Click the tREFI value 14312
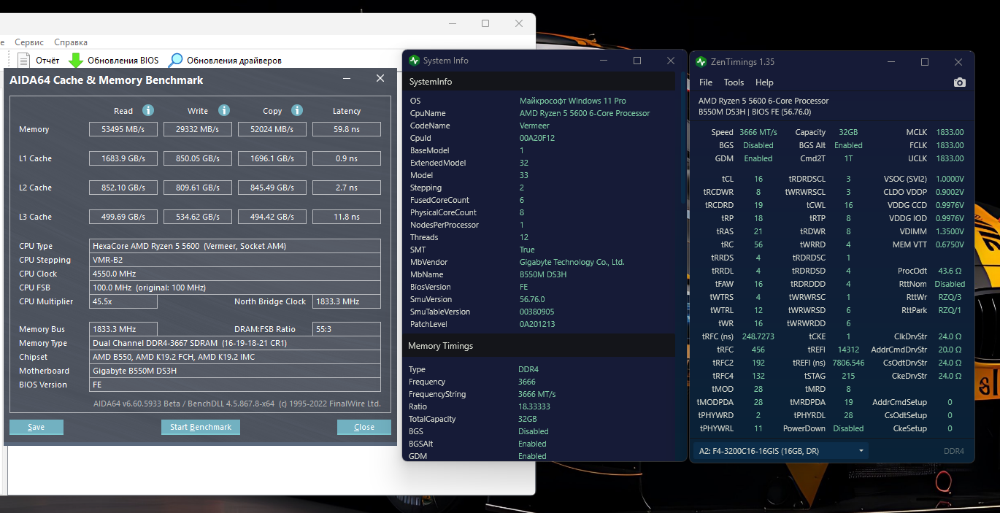Image resolution: width=1000 pixels, height=513 pixels. coord(848,350)
